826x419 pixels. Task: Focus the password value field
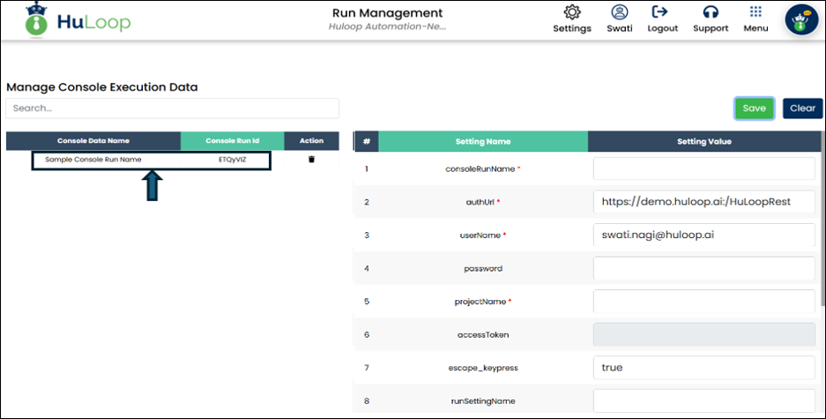point(703,268)
